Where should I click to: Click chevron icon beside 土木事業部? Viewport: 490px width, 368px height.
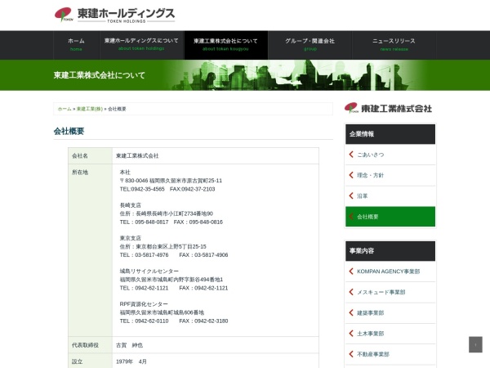coord(351,333)
